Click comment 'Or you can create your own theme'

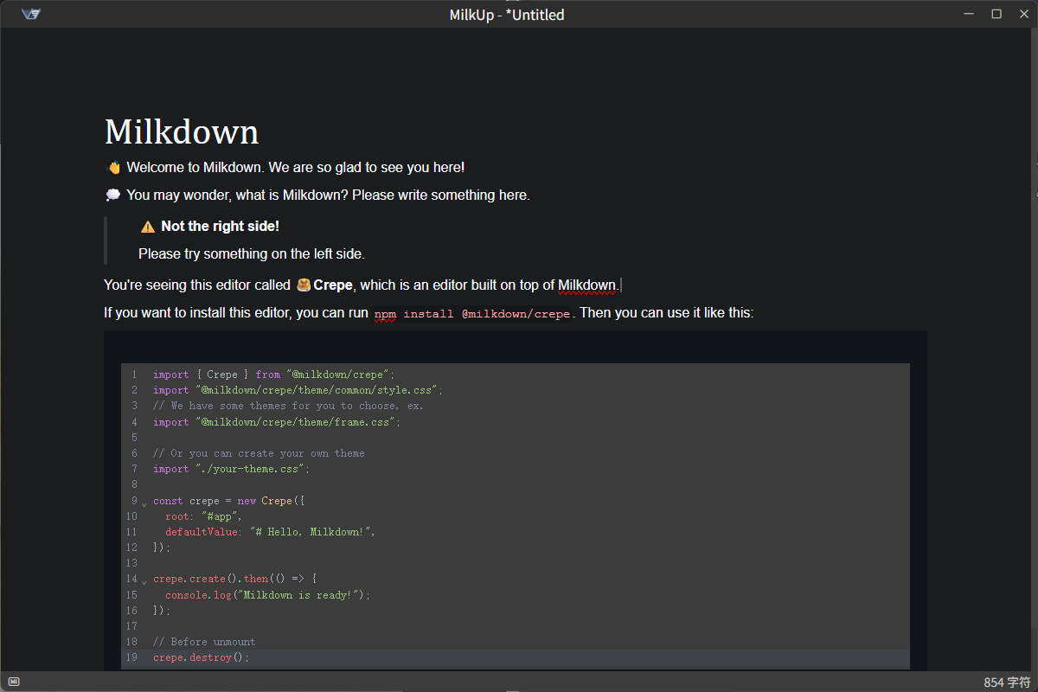pos(259,453)
